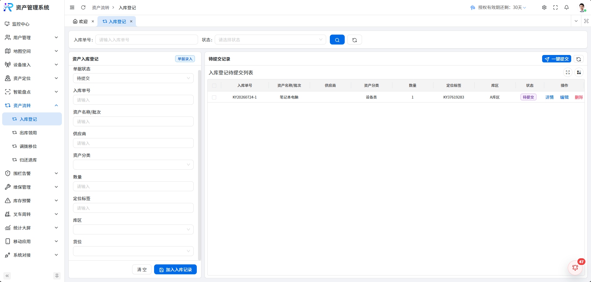The image size is (591, 282).
Task: Click the 清空 button
Action: tap(142, 270)
